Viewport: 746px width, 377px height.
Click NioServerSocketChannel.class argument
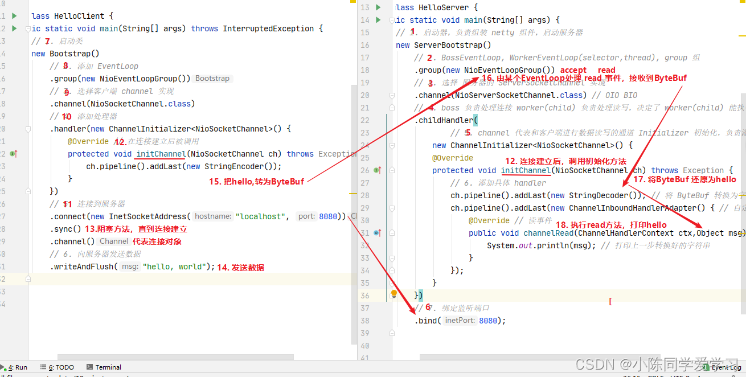pos(519,95)
